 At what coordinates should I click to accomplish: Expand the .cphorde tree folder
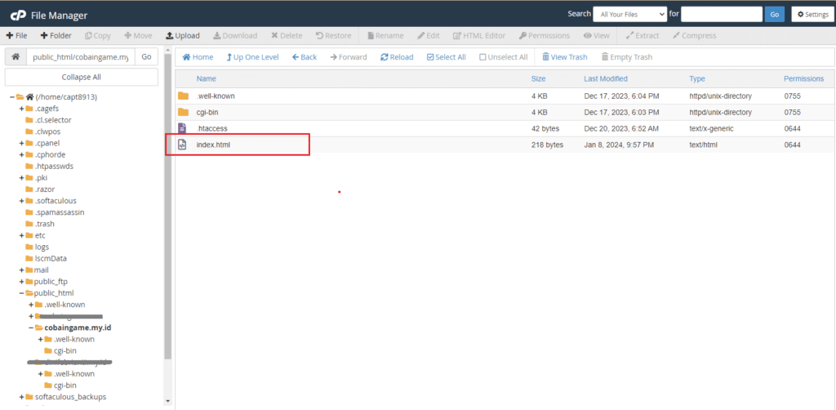click(x=22, y=154)
